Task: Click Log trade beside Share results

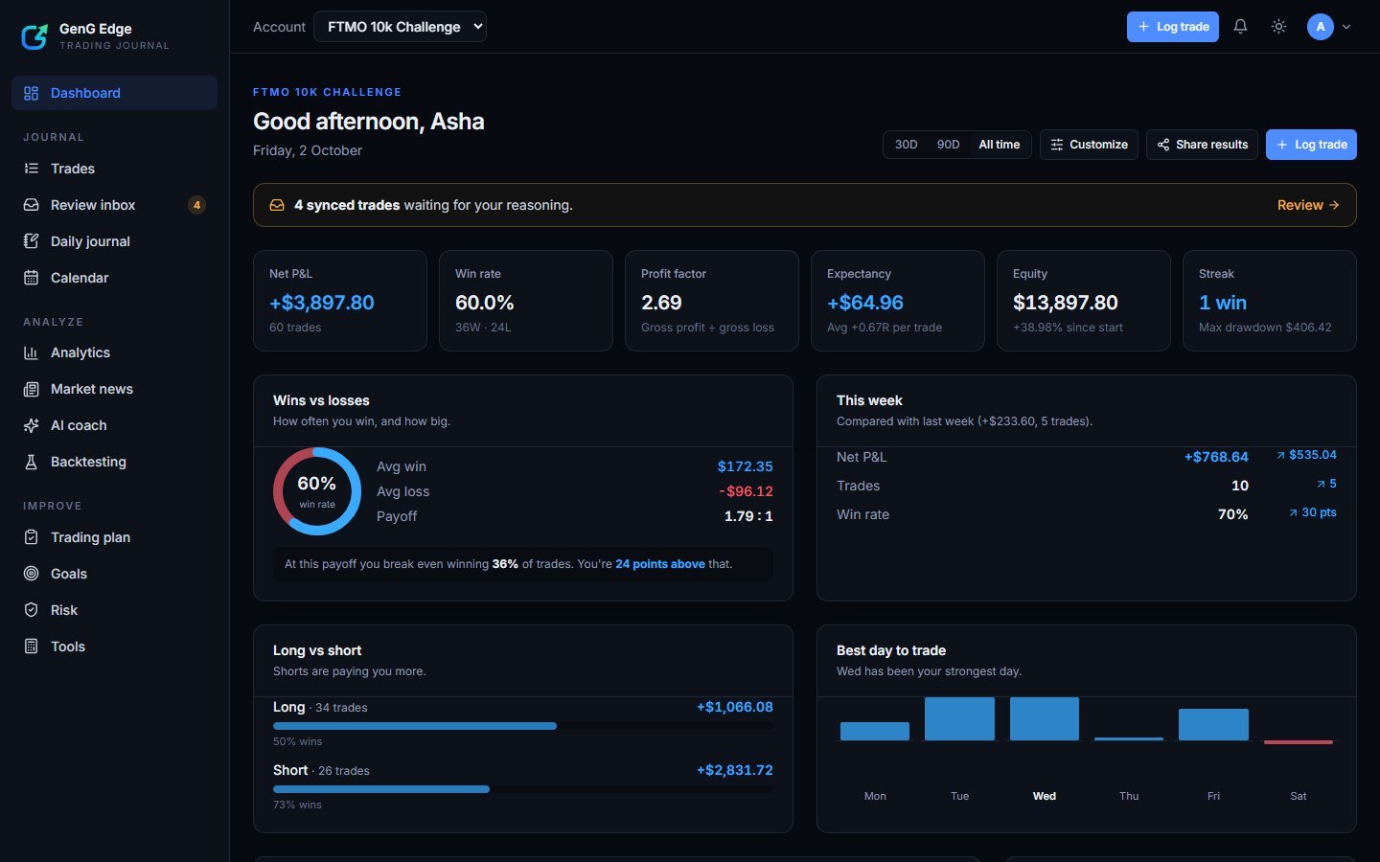Action: pos(1311,145)
